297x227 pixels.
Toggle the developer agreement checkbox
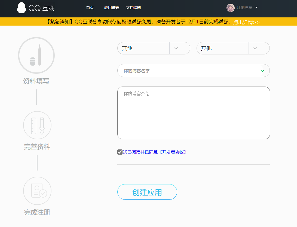point(120,152)
